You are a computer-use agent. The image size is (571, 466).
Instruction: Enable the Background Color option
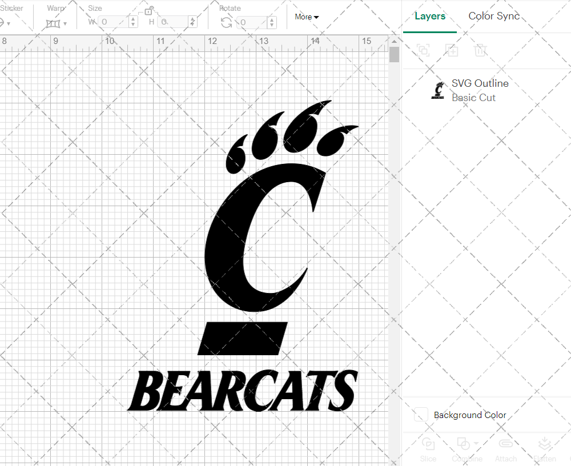point(420,415)
